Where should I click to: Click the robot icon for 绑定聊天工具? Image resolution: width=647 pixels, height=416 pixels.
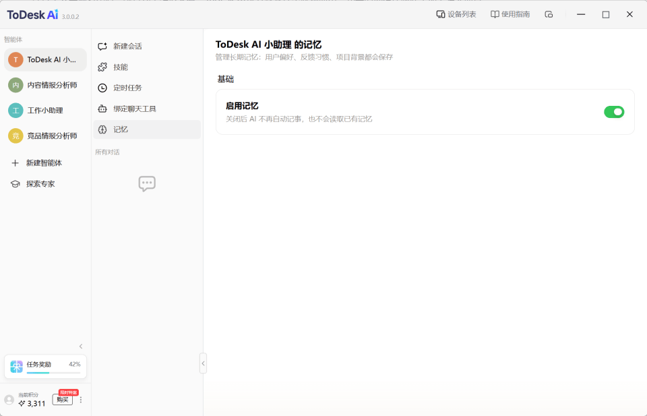point(102,109)
